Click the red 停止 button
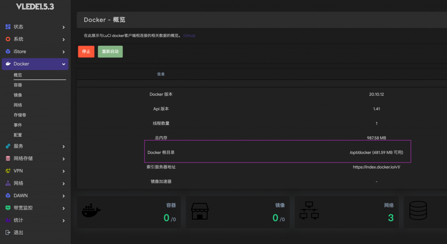 pyautogui.click(x=86, y=51)
